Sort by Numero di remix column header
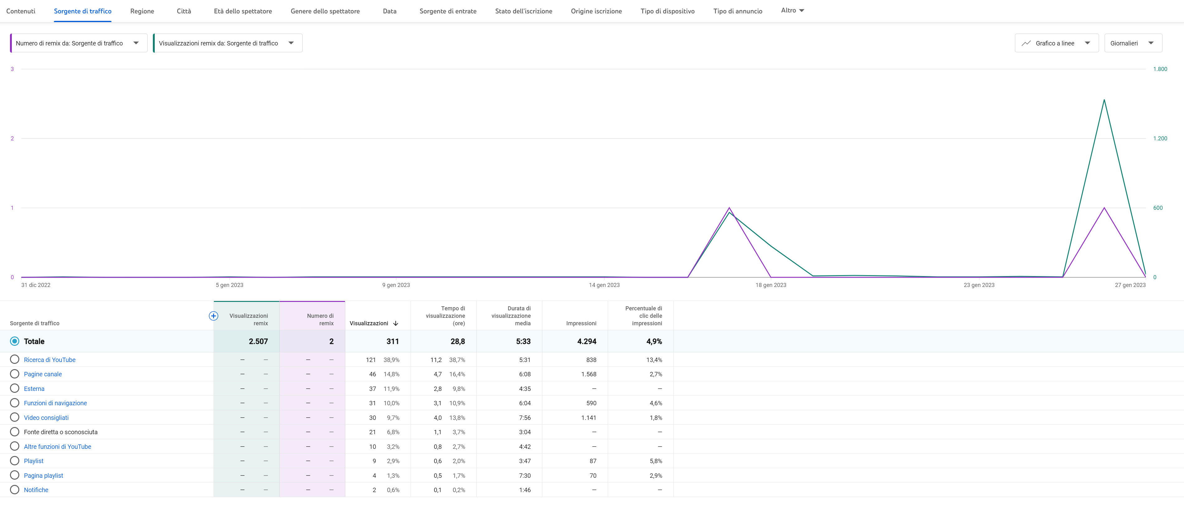 click(x=320, y=319)
